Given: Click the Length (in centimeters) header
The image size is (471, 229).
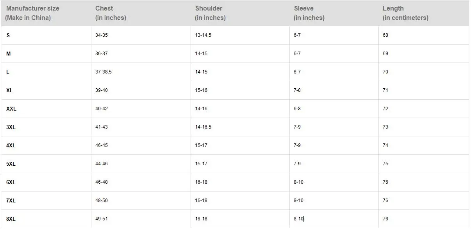Looking at the screenshot, I should 424,13.
